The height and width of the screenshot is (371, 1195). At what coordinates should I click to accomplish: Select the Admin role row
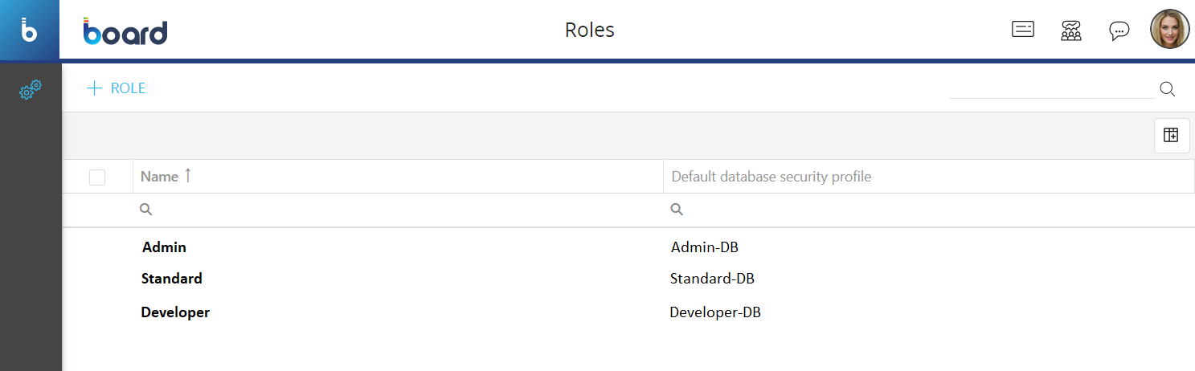tap(165, 247)
